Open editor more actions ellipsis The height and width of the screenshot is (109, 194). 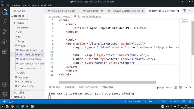189,11
